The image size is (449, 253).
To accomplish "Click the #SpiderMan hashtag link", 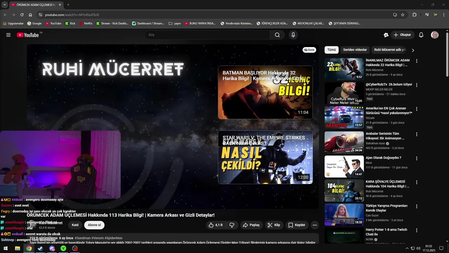I will pyautogui.click(x=113, y=238).
